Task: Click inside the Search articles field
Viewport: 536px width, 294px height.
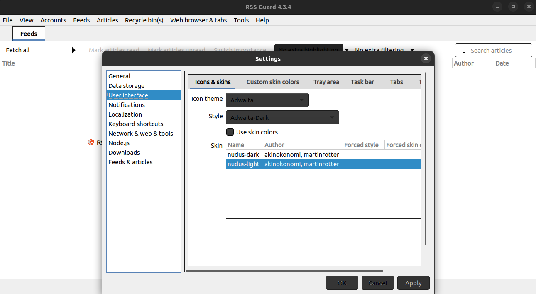Action: pos(496,50)
